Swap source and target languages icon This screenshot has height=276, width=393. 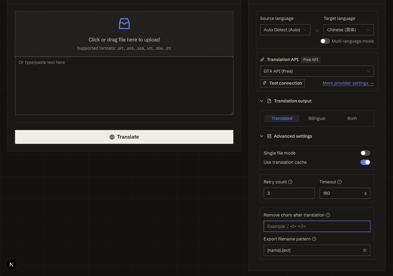pyautogui.click(x=317, y=30)
